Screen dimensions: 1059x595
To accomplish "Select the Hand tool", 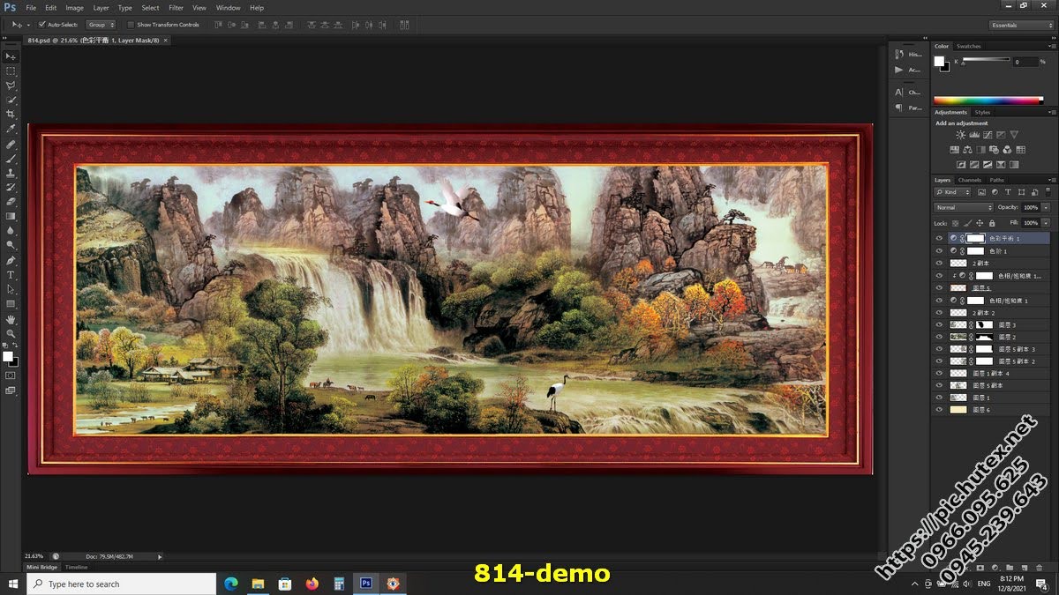I will tap(11, 320).
